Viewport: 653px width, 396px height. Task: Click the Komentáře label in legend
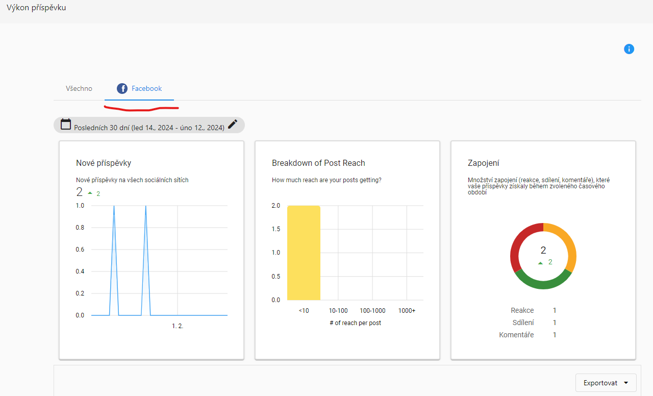point(517,335)
